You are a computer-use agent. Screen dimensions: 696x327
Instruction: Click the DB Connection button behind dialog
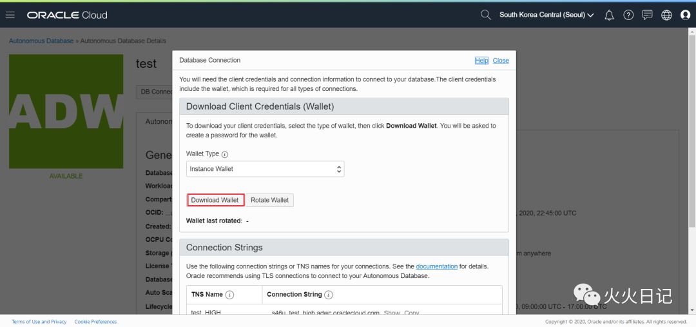tap(155, 92)
